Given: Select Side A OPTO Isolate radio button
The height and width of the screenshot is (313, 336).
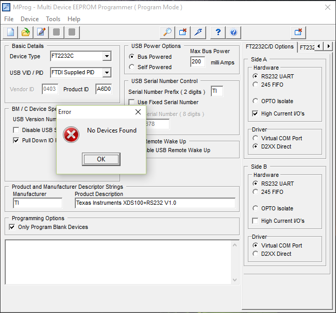Looking at the screenshot, I should [x=255, y=101].
